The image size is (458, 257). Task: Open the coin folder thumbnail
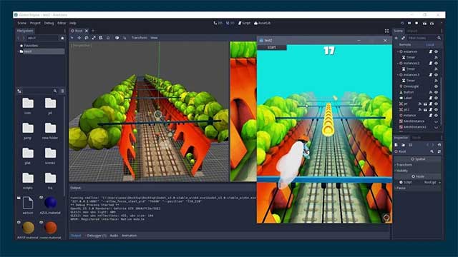(28, 104)
